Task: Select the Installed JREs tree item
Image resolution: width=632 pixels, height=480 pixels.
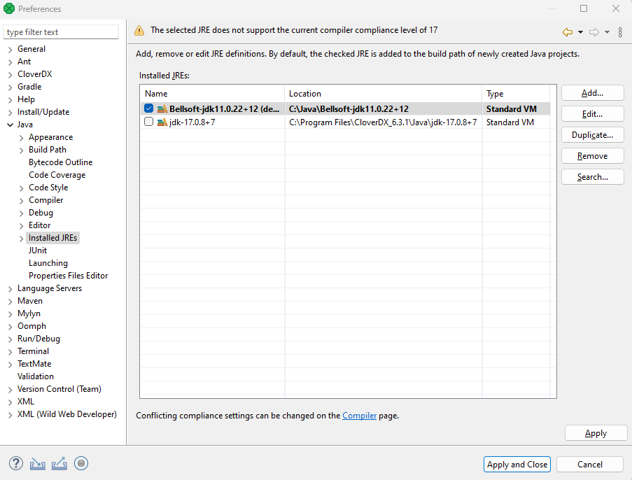Action: tap(52, 237)
